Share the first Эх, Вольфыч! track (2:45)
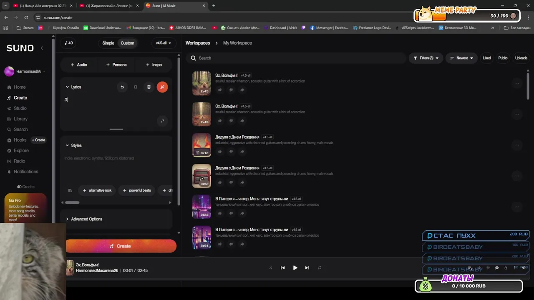534x300 pixels. tap(242, 90)
